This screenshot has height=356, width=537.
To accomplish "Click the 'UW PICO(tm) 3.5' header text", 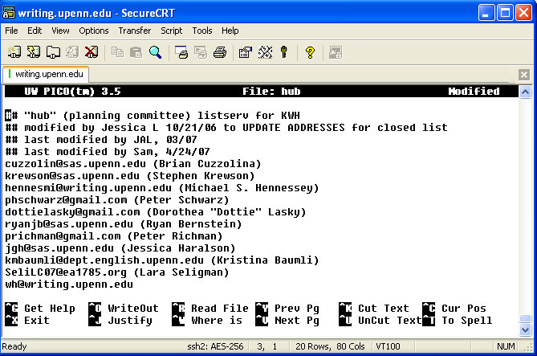I will click(72, 92).
